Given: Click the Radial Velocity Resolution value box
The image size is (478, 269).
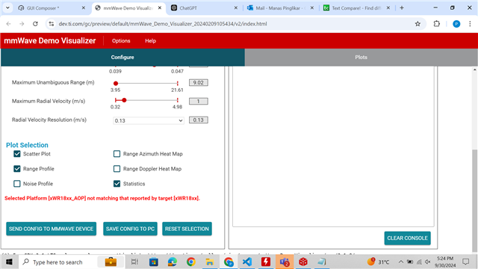Looking at the screenshot, I should (x=199, y=120).
